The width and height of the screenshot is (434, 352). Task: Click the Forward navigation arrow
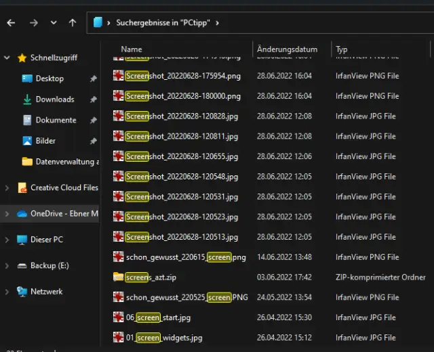pyautogui.click(x=33, y=22)
